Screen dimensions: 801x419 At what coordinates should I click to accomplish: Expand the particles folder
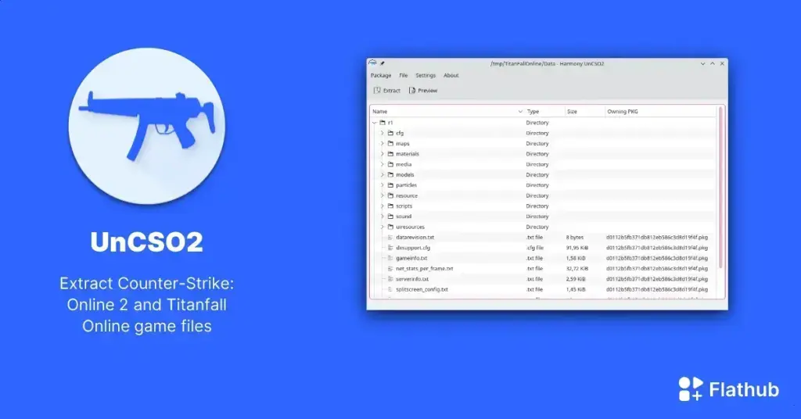(x=382, y=185)
